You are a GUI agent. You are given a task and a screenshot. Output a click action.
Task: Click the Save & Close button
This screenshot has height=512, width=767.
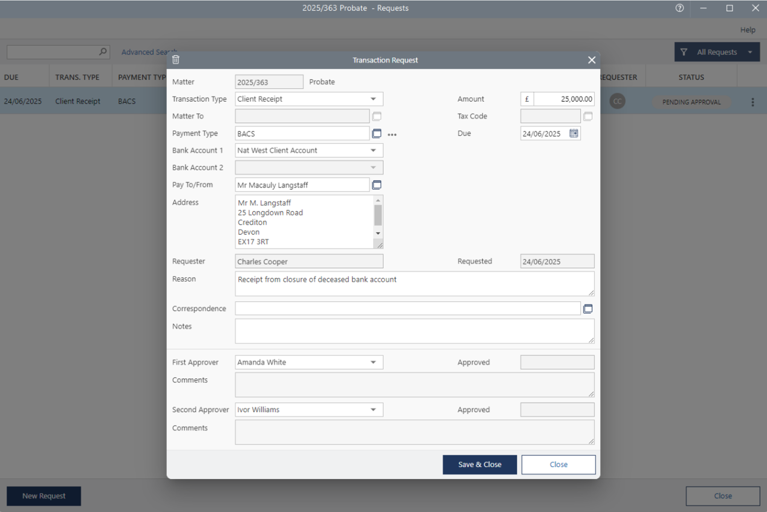pos(480,465)
